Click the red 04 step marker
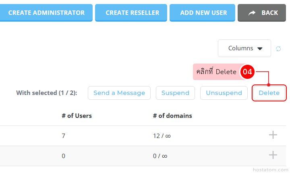Viewport: 290px width, 173px height. point(247,72)
